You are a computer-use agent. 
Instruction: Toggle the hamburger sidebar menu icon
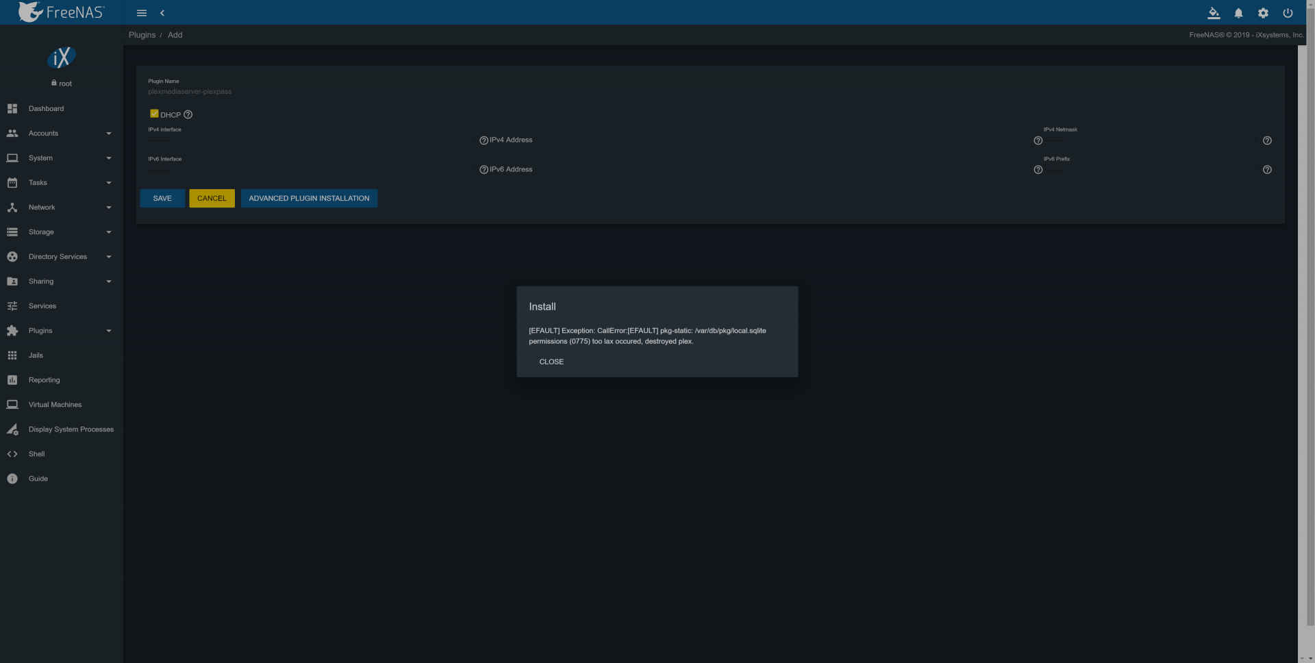(x=142, y=13)
